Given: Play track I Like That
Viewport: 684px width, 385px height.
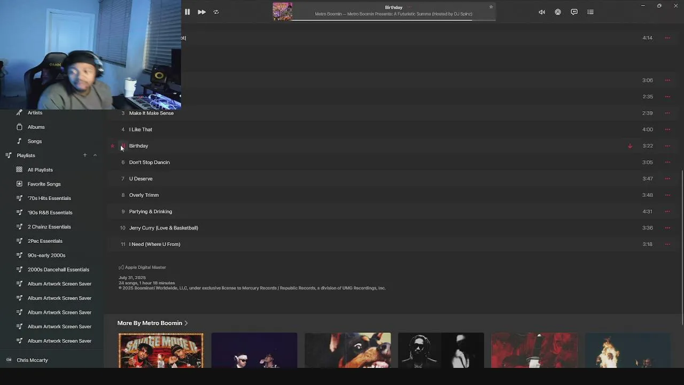Looking at the screenshot, I should click(141, 129).
